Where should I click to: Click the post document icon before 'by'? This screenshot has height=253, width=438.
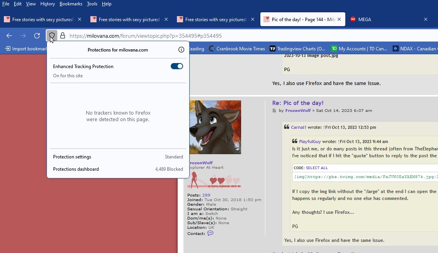[x=274, y=111]
